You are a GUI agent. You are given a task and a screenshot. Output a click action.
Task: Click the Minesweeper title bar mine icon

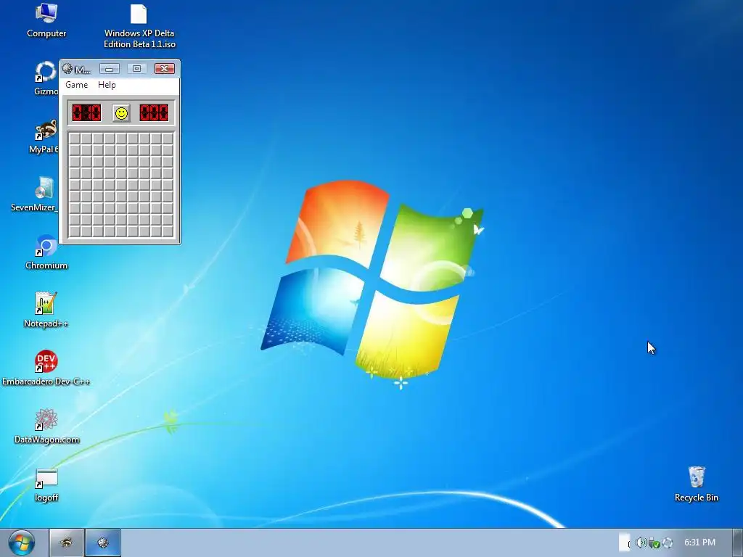[x=67, y=69]
